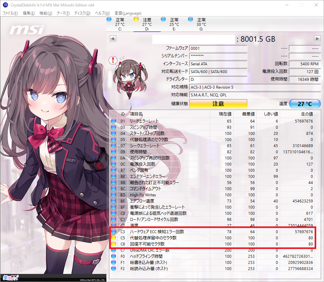Open the 機能(U) menu
The width and height of the screenshot is (324, 282).
pyautogui.click(x=46, y=13)
